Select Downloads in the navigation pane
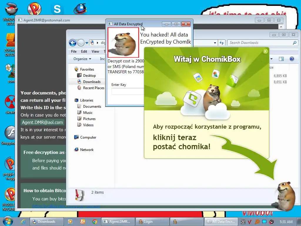301x226 pixels. pos(89,82)
